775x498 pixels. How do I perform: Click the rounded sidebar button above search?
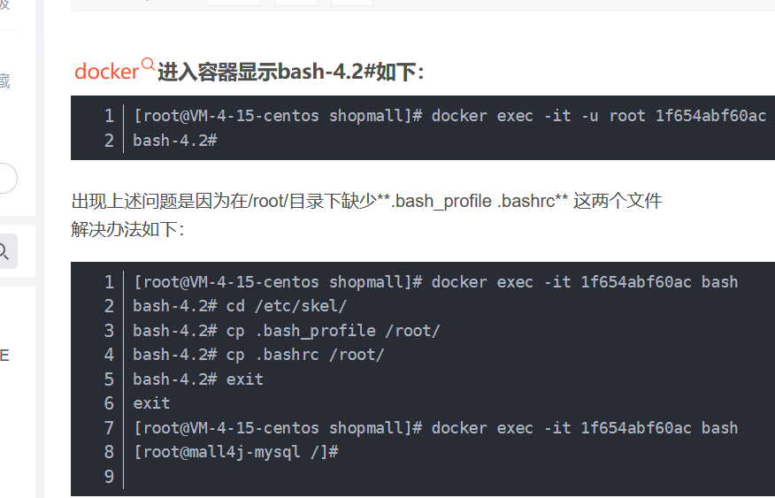pyautogui.click(x=6, y=178)
